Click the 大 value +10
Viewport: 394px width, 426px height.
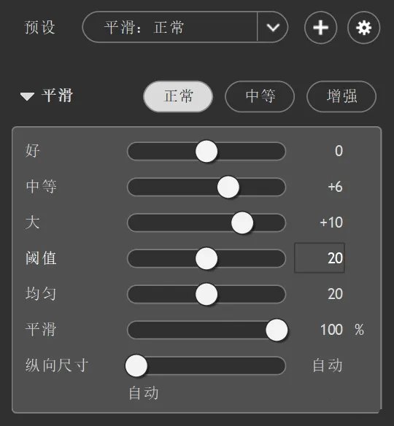pos(331,222)
